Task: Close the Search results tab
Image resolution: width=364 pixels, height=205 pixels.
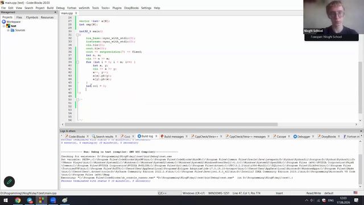Action: point(116,137)
